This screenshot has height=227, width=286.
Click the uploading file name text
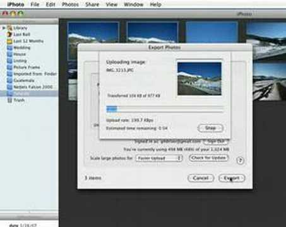coord(120,70)
